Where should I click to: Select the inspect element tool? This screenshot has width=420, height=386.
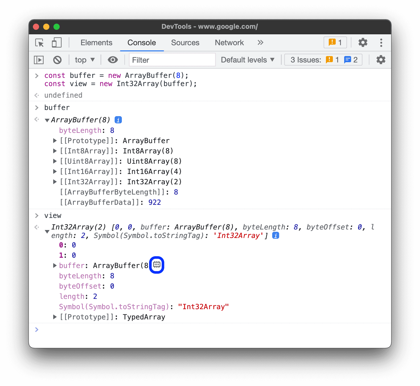pos(39,43)
